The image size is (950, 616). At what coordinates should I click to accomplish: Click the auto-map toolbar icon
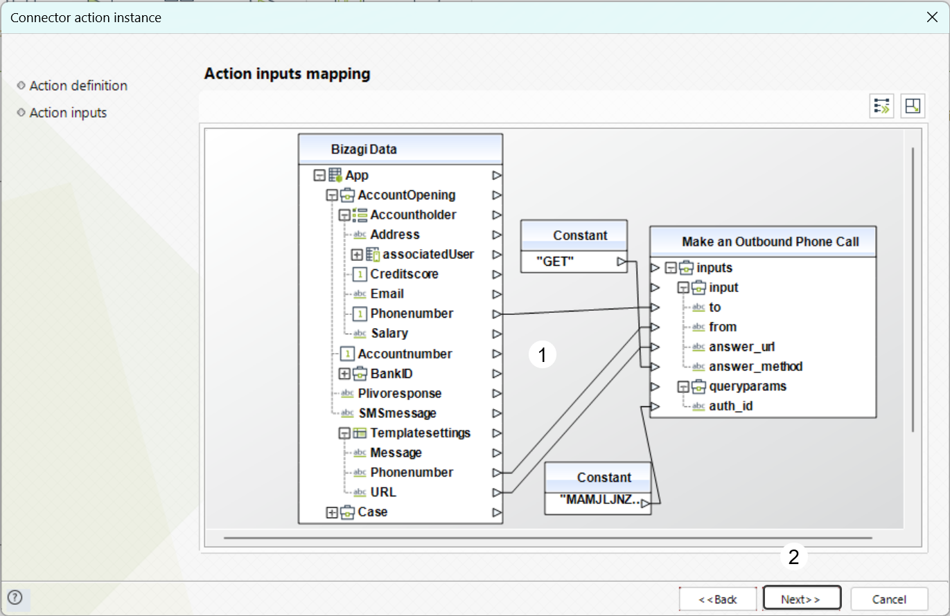tap(882, 106)
